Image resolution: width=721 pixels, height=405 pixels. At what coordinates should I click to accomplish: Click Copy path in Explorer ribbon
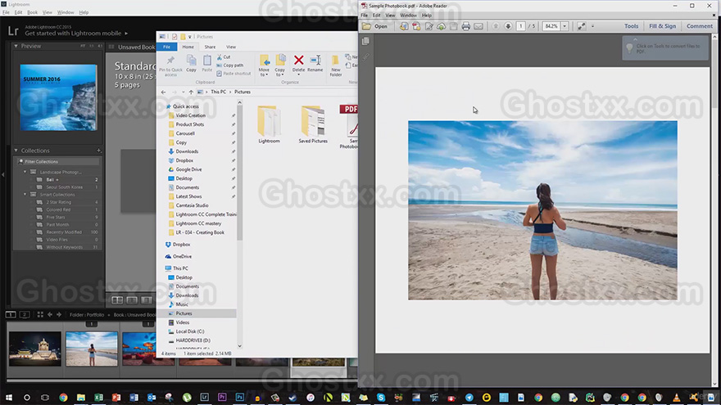(230, 65)
